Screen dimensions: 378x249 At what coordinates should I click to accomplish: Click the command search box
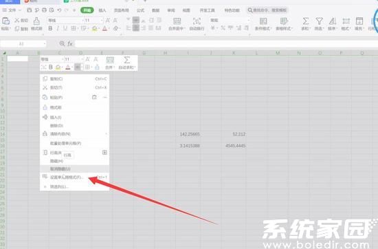pyautogui.click(x=267, y=10)
